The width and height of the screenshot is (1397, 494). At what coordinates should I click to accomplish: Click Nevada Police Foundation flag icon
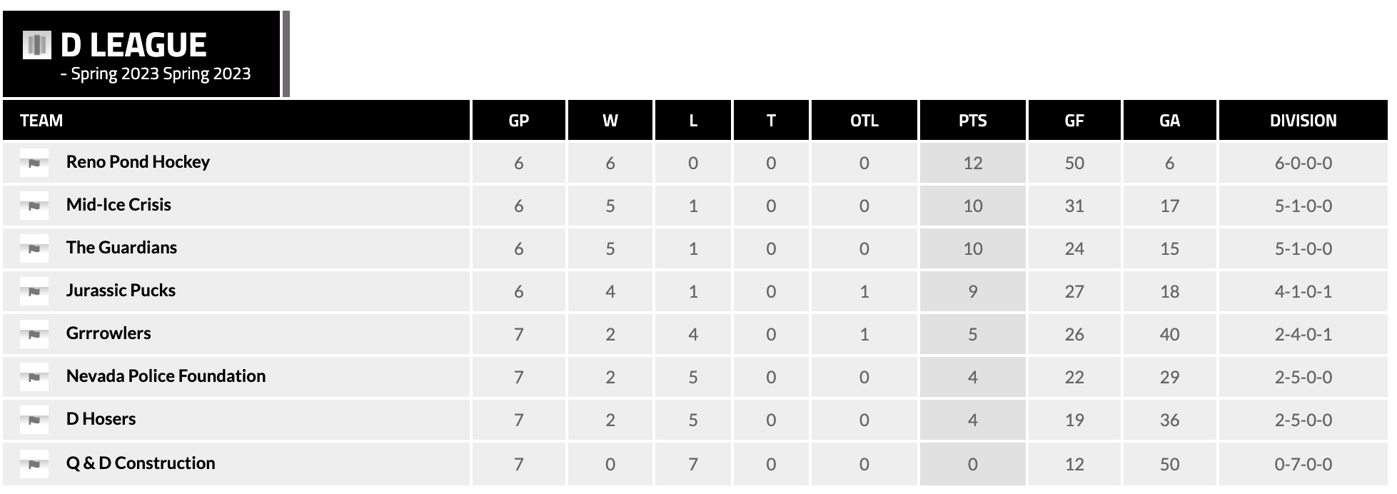34,377
